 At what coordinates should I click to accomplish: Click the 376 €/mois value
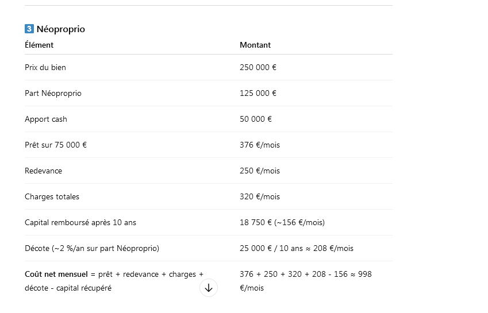pyautogui.click(x=260, y=145)
